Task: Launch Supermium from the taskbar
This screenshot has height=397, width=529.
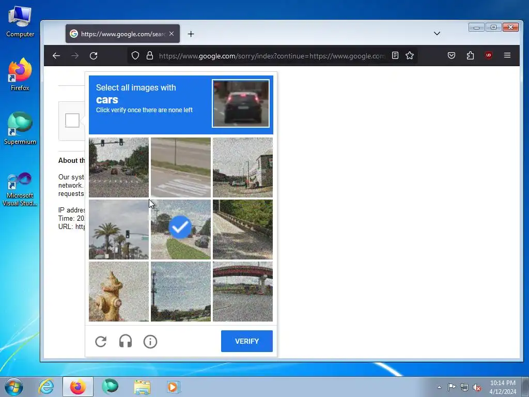Action: [110, 387]
